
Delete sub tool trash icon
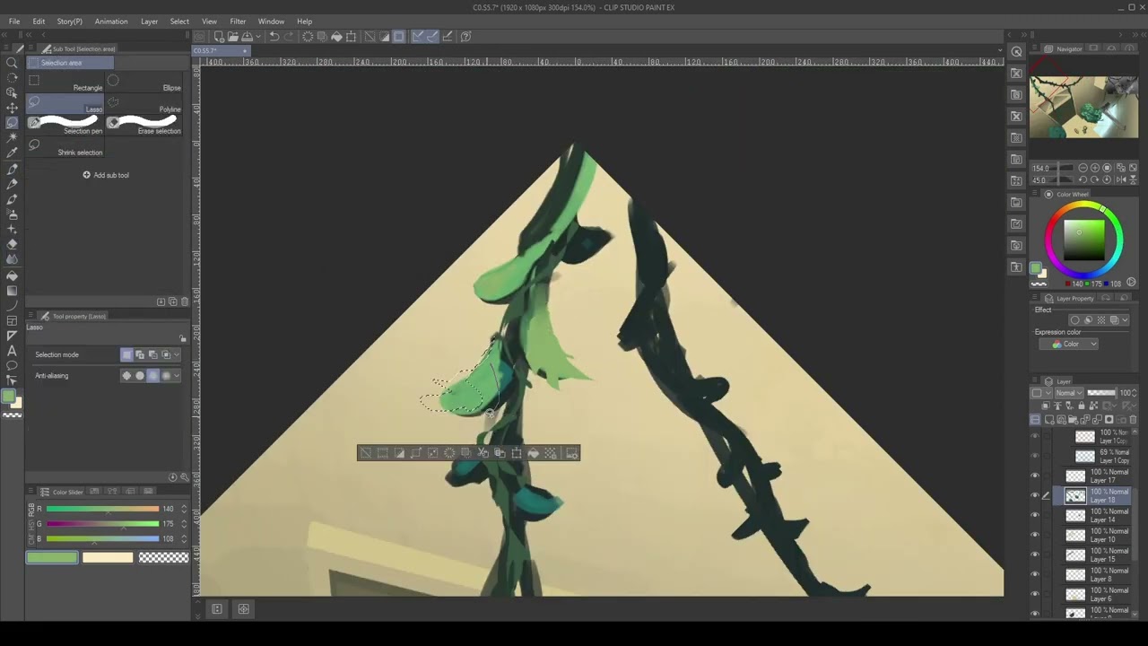pos(185,301)
